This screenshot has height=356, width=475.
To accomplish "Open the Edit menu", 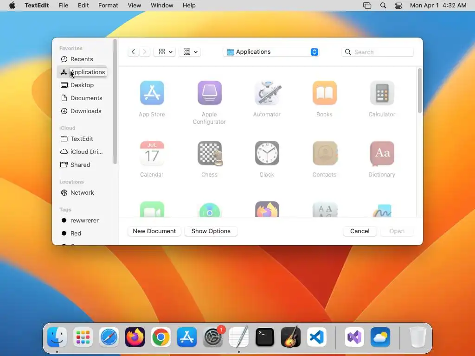I will 83,6.
